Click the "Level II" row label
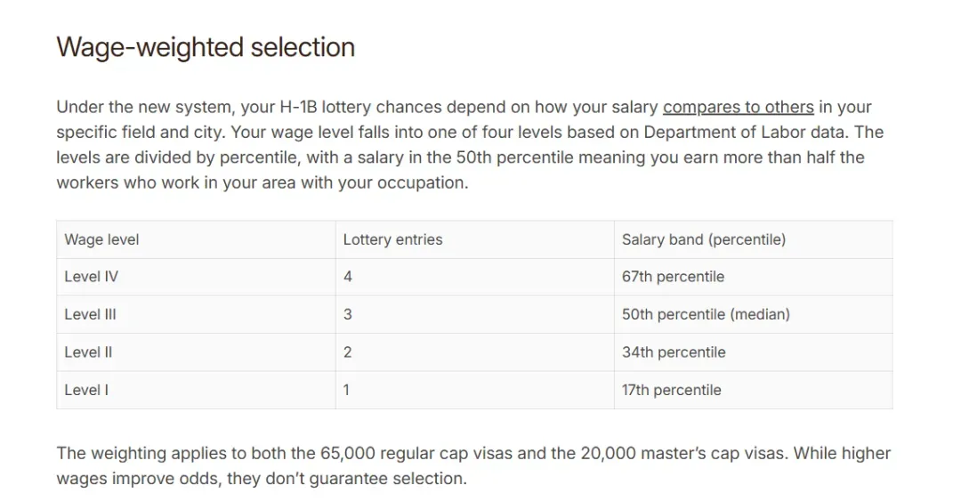961x501 pixels. (88, 352)
